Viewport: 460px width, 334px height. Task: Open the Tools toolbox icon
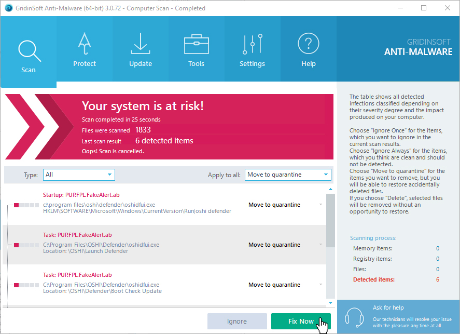click(x=196, y=45)
